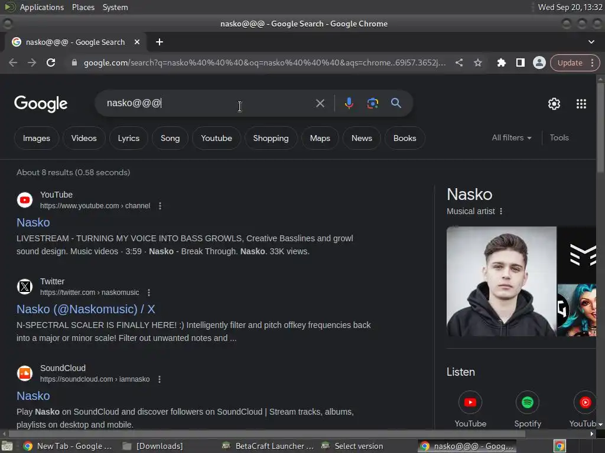Viewport: 605px width, 453px height.
Task: Go back to previous page
Action: click(13, 63)
